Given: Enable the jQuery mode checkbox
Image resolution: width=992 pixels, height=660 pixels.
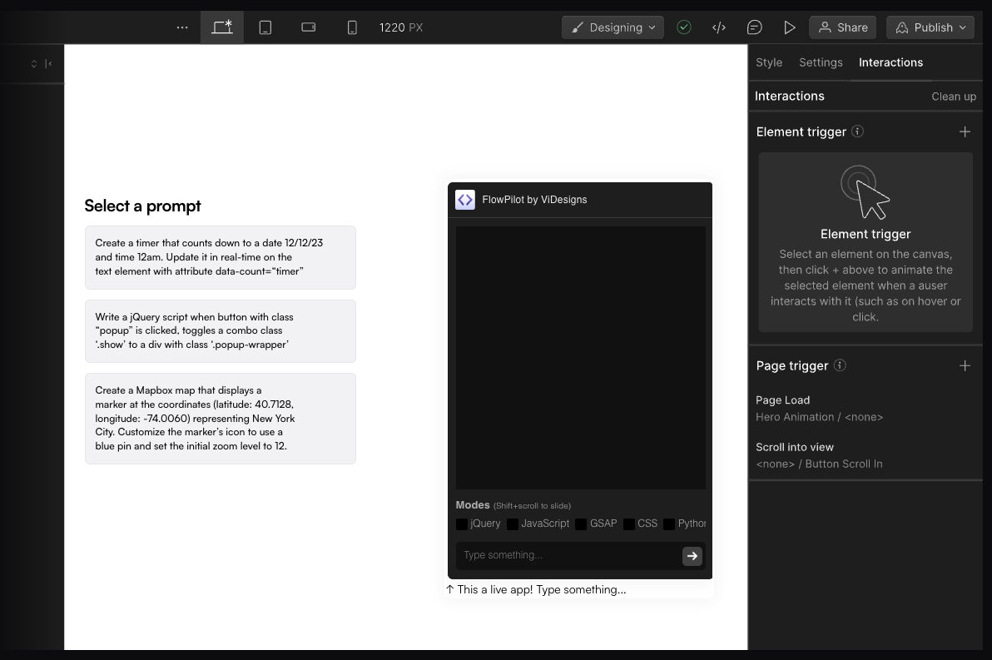Looking at the screenshot, I should pos(462,524).
